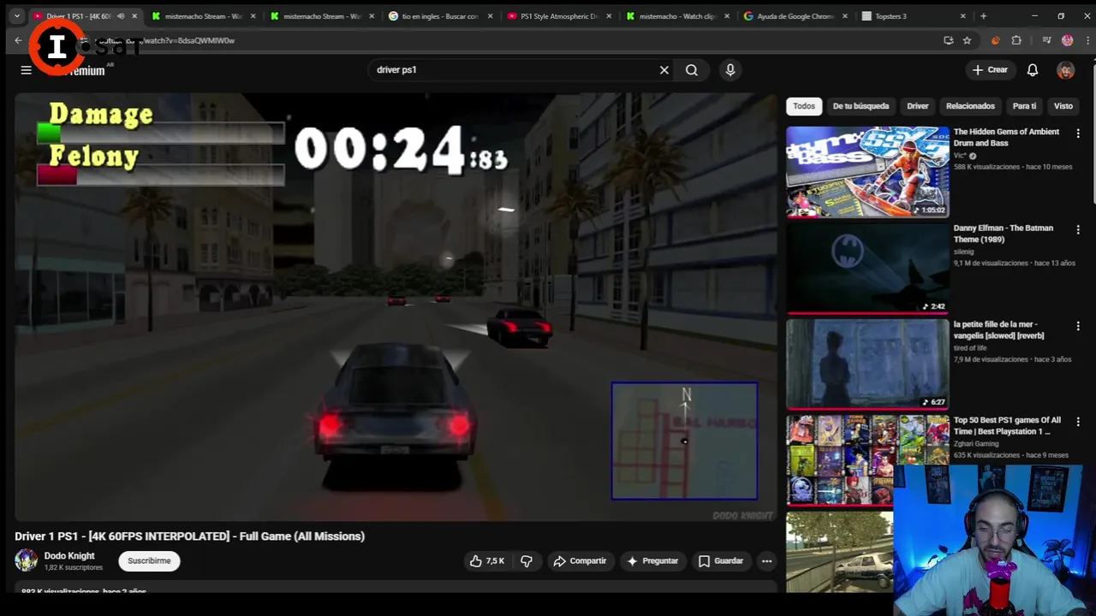This screenshot has height=616, width=1096.
Task: Open the Danny Elfman Batman Theme thumbnail
Action: point(867,268)
